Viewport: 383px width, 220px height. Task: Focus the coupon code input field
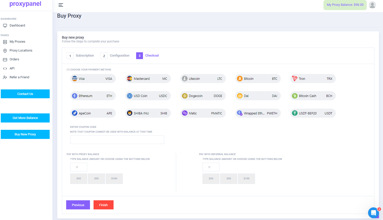click(x=117, y=140)
